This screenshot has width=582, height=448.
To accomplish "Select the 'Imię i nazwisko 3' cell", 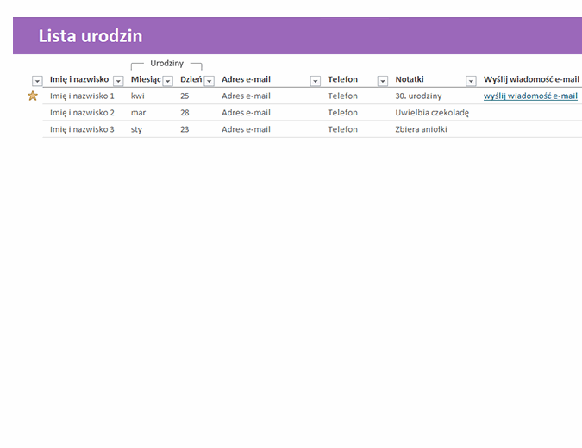I will coord(82,129).
